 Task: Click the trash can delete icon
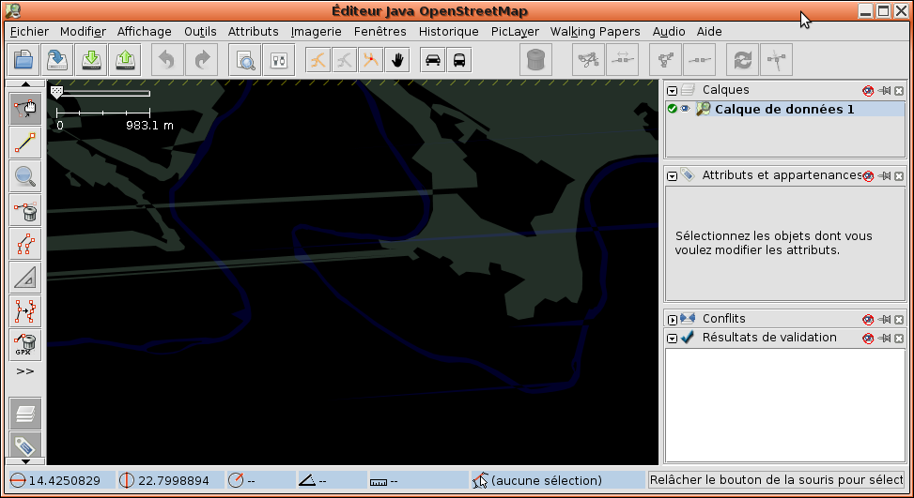pos(535,59)
